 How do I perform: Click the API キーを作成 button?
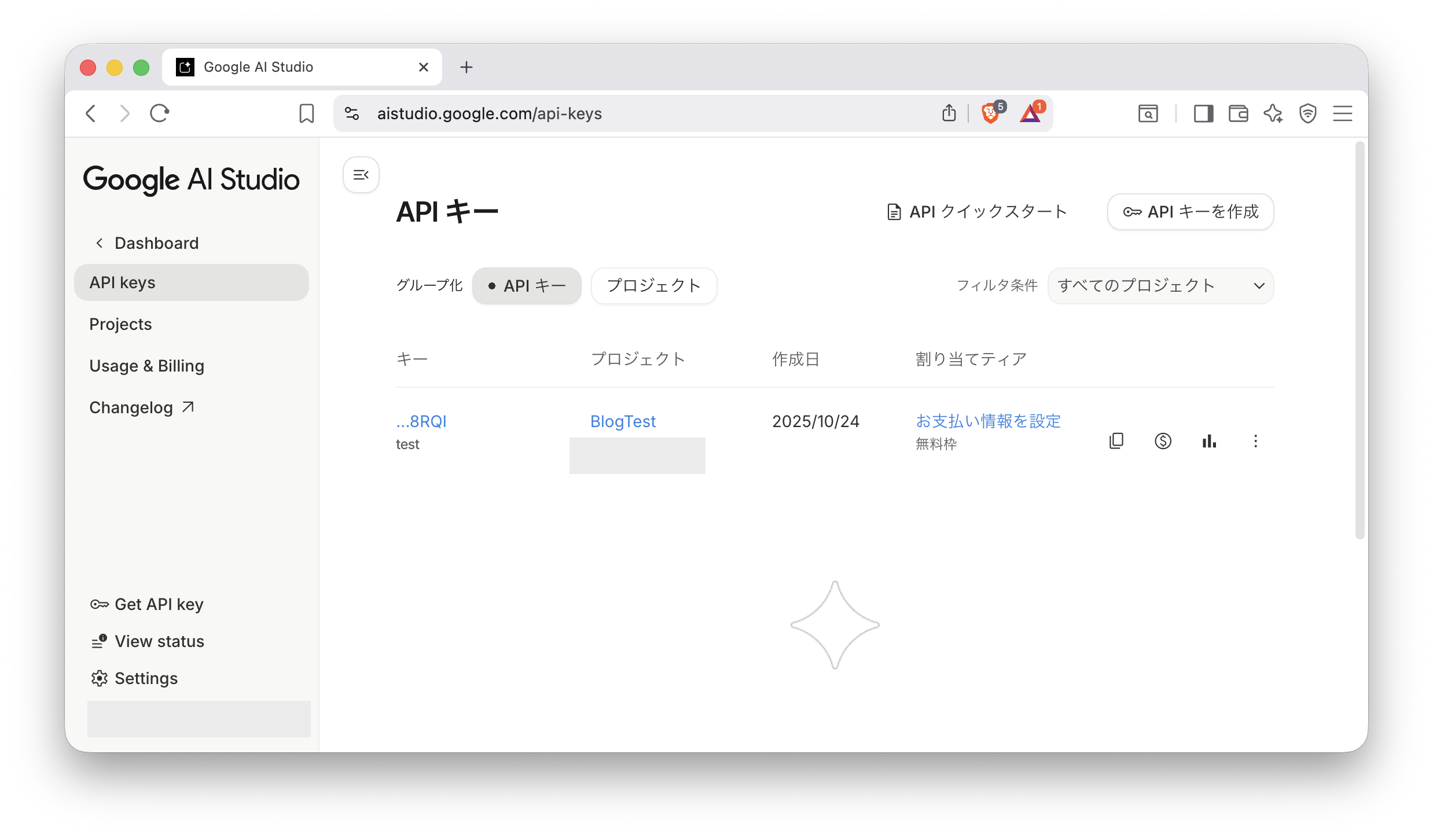pyautogui.click(x=1191, y=212)
